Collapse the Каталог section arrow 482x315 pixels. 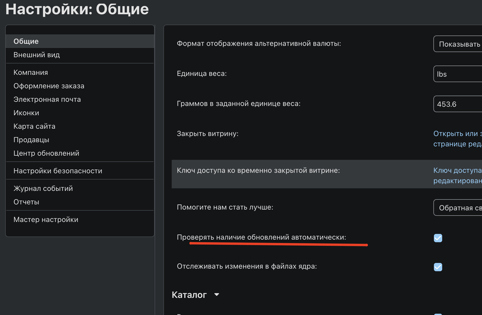coord(217,295)
